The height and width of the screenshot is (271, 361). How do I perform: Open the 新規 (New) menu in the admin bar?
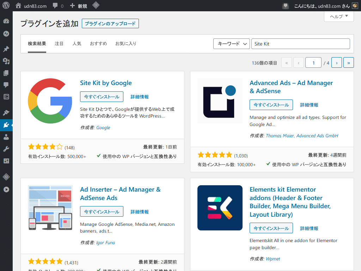tap(79, 6)
